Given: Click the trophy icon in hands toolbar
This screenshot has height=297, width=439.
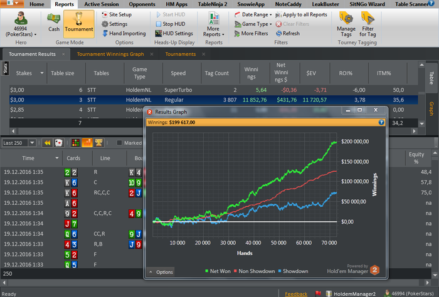Looking at the screenshot, I should tap(98, 143).
